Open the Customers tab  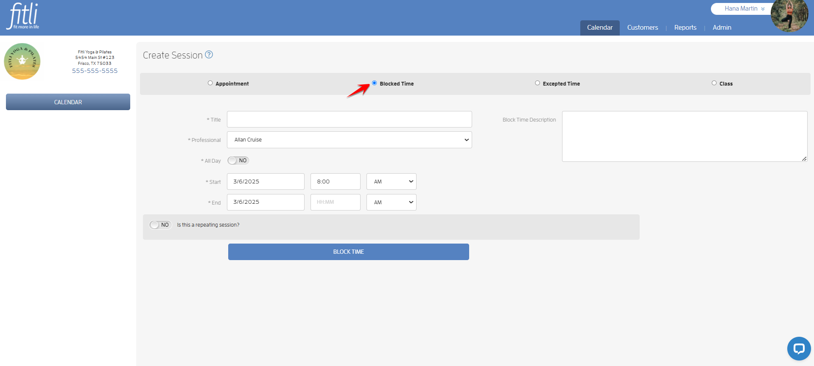click(x=643, y=28)
